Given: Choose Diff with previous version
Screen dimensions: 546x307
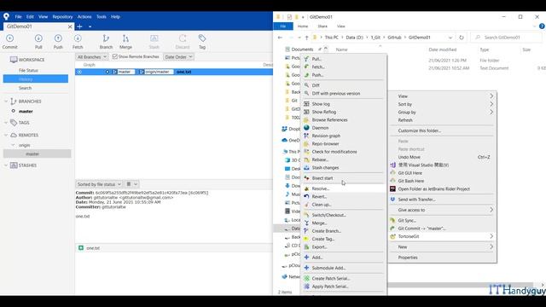Looking at the screenshot, I should (344, 93).
